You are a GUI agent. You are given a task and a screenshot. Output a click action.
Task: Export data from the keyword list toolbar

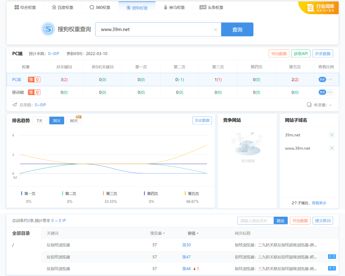tap(300, 221)
